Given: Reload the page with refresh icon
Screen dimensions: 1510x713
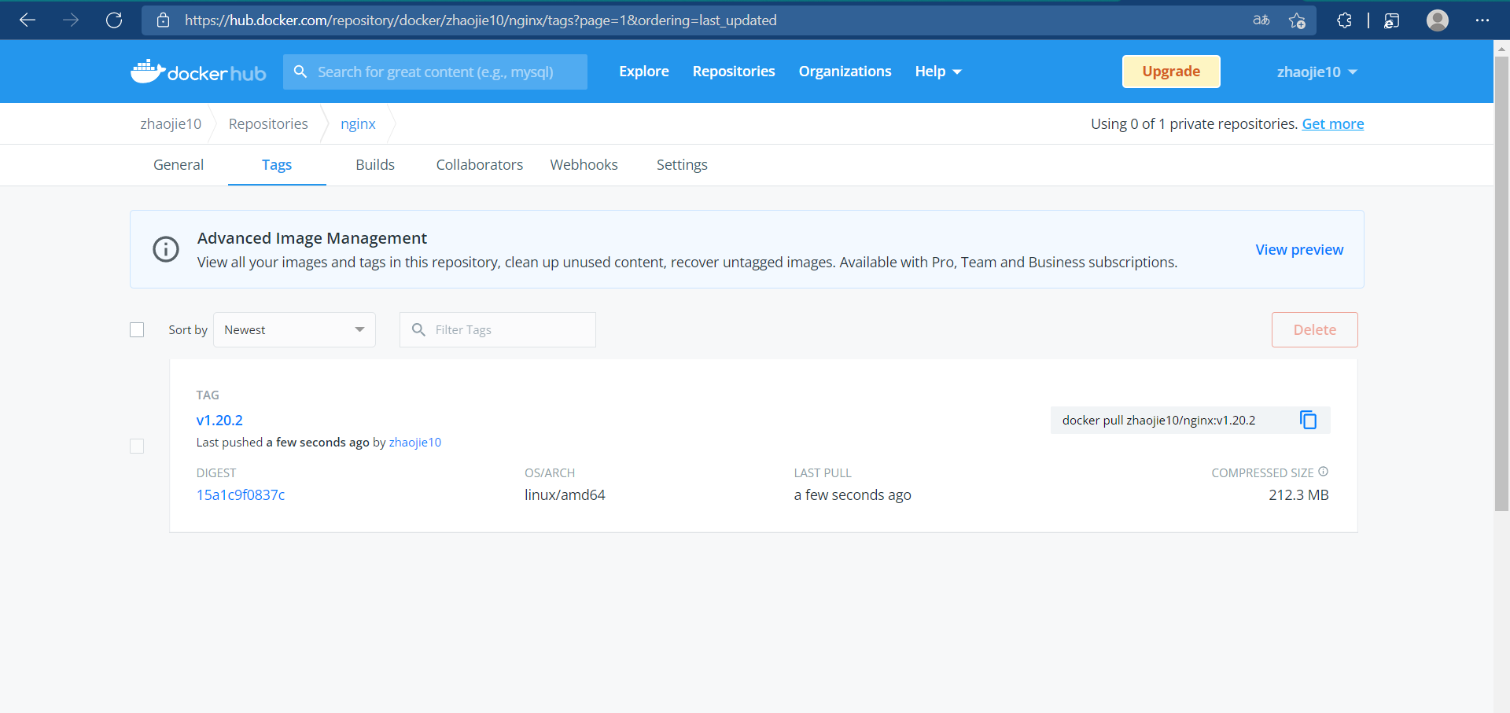Looking at the screenshot, I should coord(114,20).
